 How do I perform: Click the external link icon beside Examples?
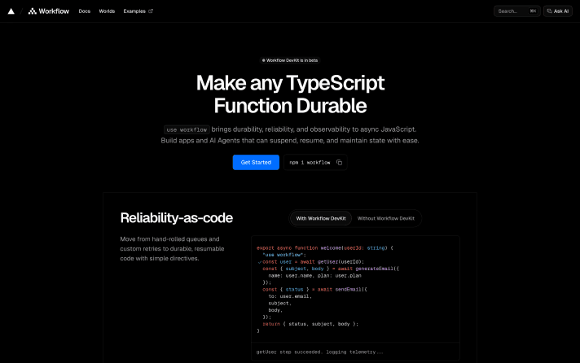151,11
